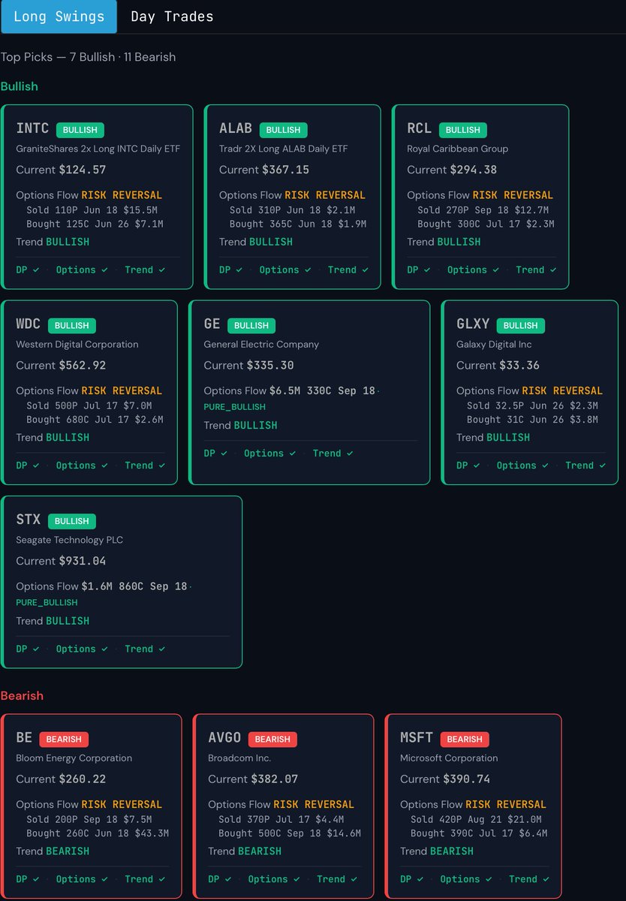
Task: Click the MSFT ticker symbol
Action: coord(417,738)
